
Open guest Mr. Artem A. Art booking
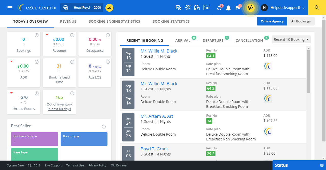coord(157,116)
